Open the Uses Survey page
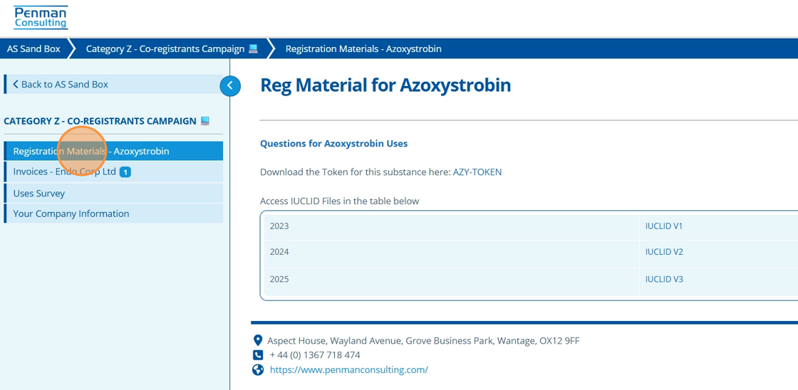This screenshot has width=798, height=390. [39, 193]
